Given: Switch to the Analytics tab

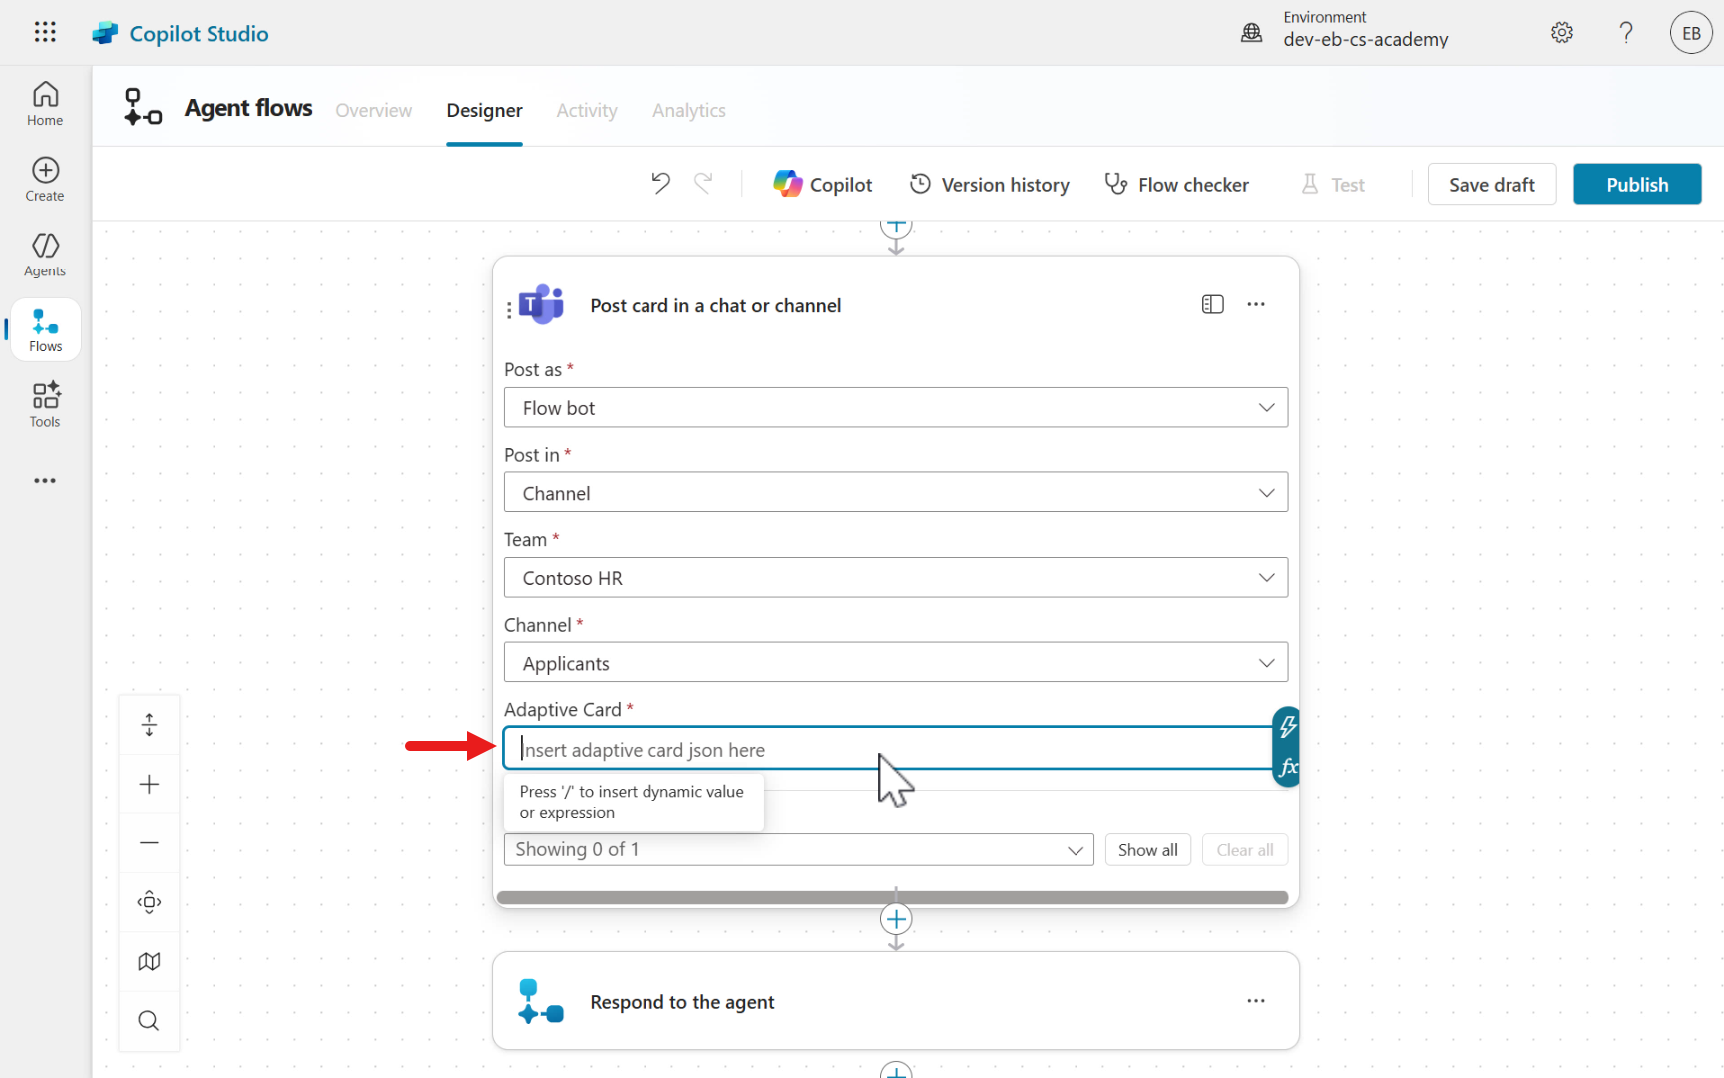Looking at the screenshot, I should coord(688,111).
